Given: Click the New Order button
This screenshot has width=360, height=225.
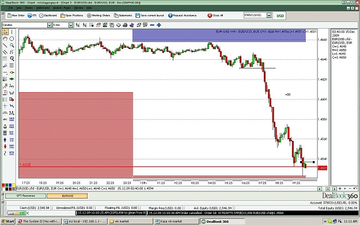Looking at the screenshot, I should click(16, 16).
